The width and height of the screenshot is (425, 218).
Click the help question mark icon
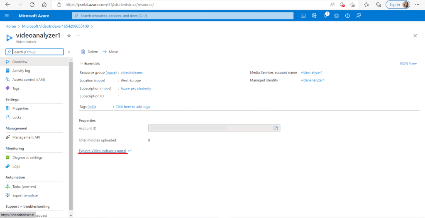347,16
